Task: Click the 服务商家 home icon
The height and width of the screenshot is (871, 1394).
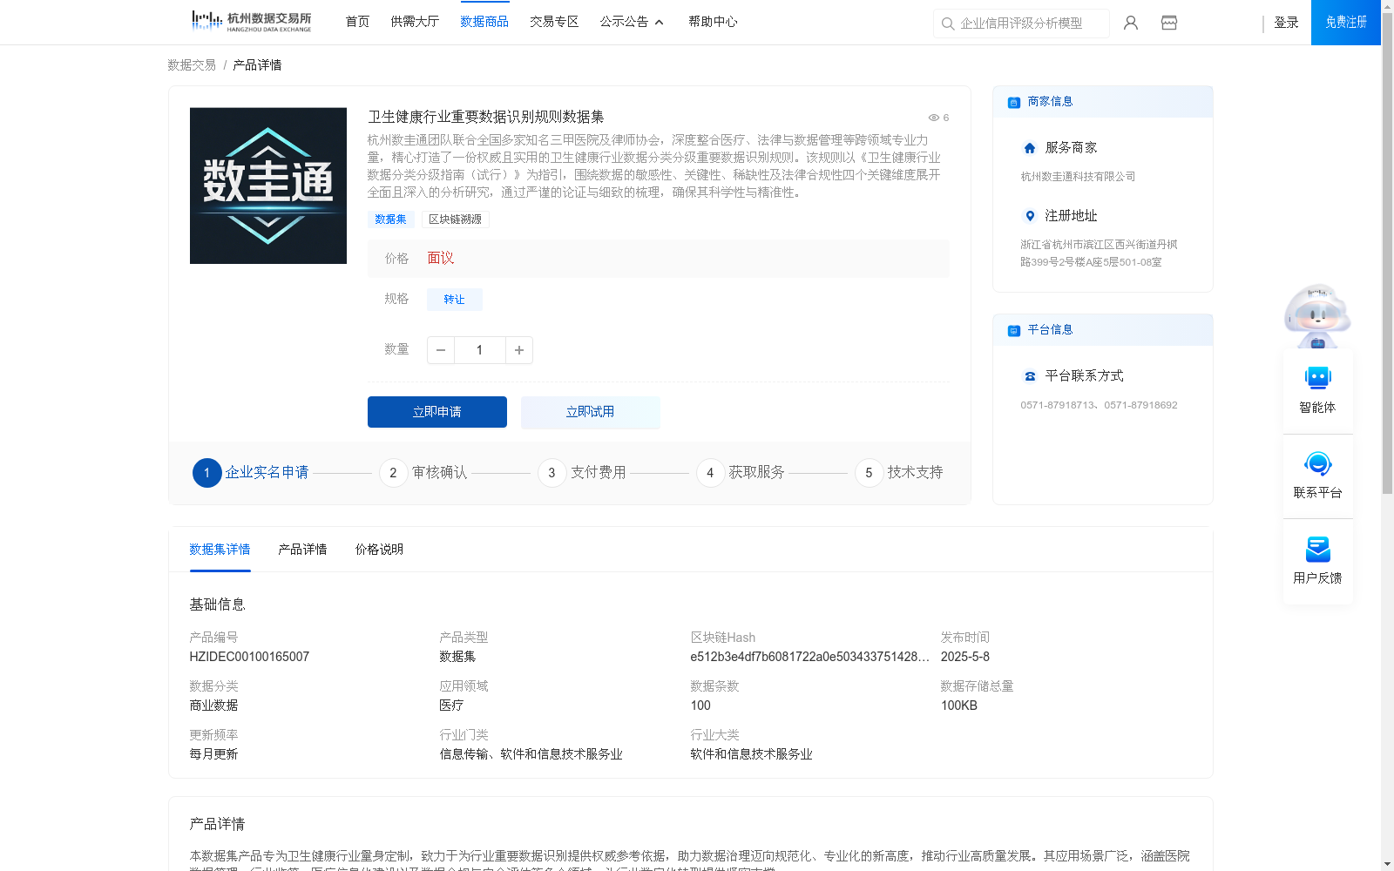Action: tap(1030, 148)
